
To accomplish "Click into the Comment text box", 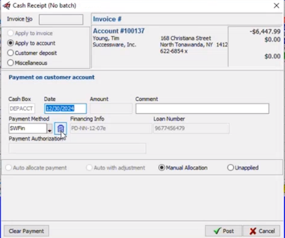I will click(x=202, y=108).
